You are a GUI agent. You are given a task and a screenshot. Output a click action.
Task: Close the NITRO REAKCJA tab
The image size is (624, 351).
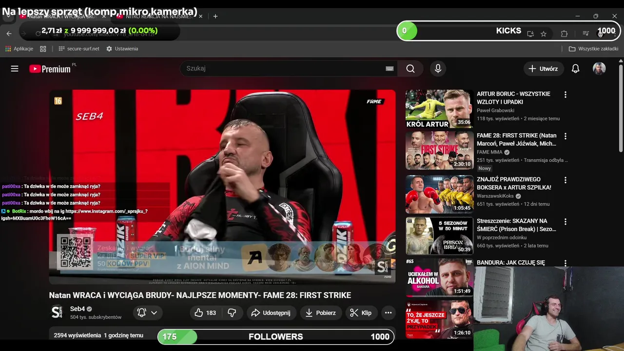(200, 16)
